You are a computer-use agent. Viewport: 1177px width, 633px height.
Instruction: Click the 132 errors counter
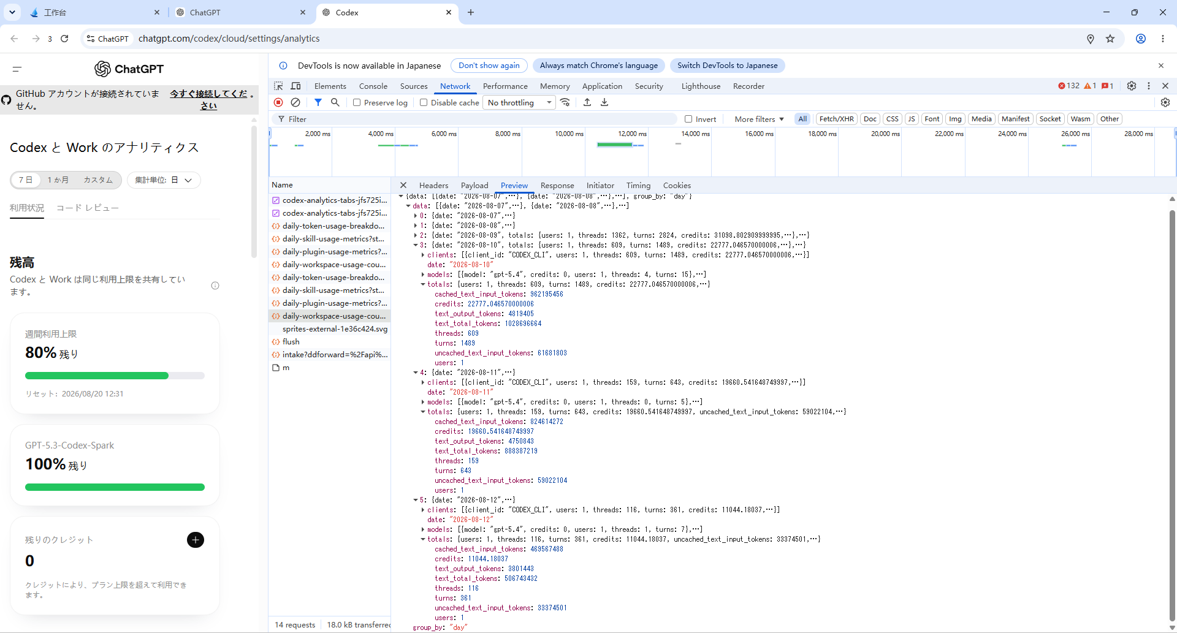point(1068,86)
